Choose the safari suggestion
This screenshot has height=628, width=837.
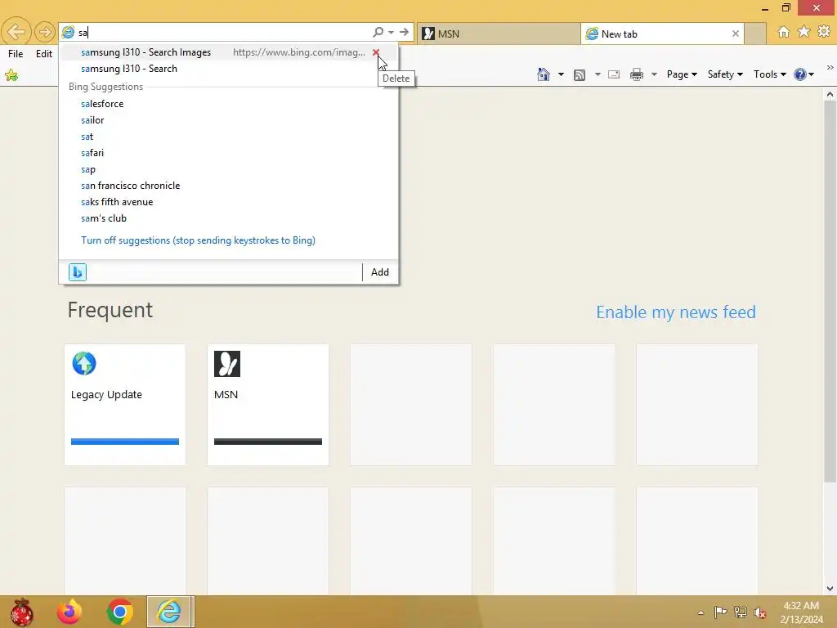229,153
